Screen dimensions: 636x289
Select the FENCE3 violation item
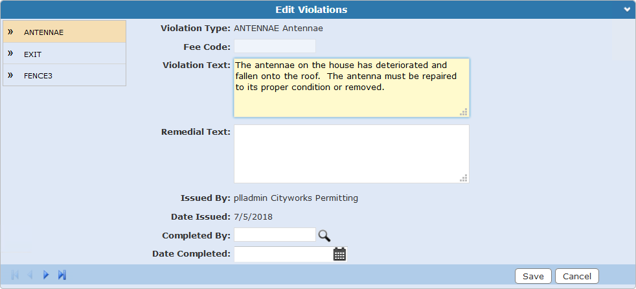(x=38, y=75)
